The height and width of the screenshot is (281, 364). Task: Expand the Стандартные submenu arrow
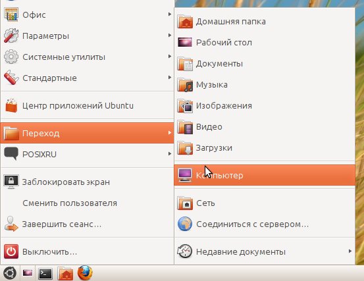pos(170,77)
